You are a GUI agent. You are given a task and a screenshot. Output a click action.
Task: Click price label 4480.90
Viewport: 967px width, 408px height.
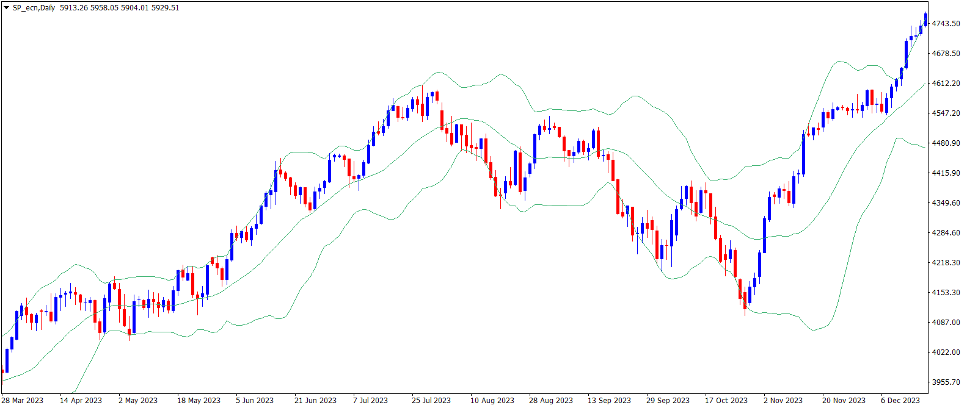point(946,143)
